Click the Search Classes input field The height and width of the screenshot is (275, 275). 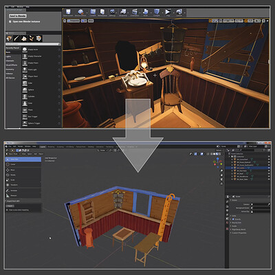click(32, 44)
